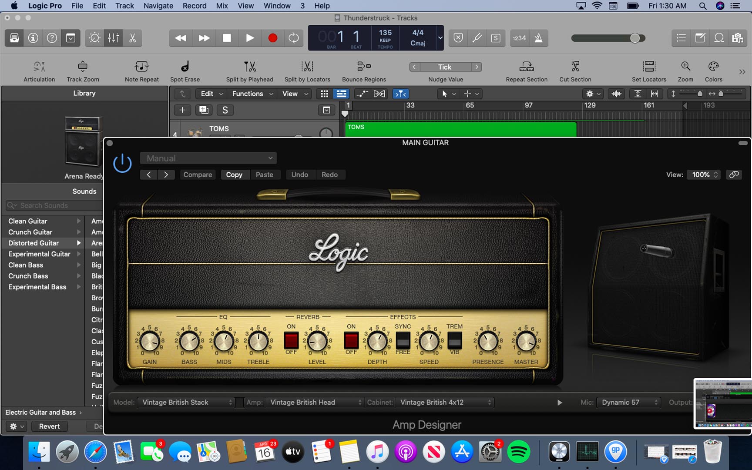Open the Model Vintage British Stack dropdown
Image resolution: width=752 pixels, height=470 pixels.
(186, 403)
